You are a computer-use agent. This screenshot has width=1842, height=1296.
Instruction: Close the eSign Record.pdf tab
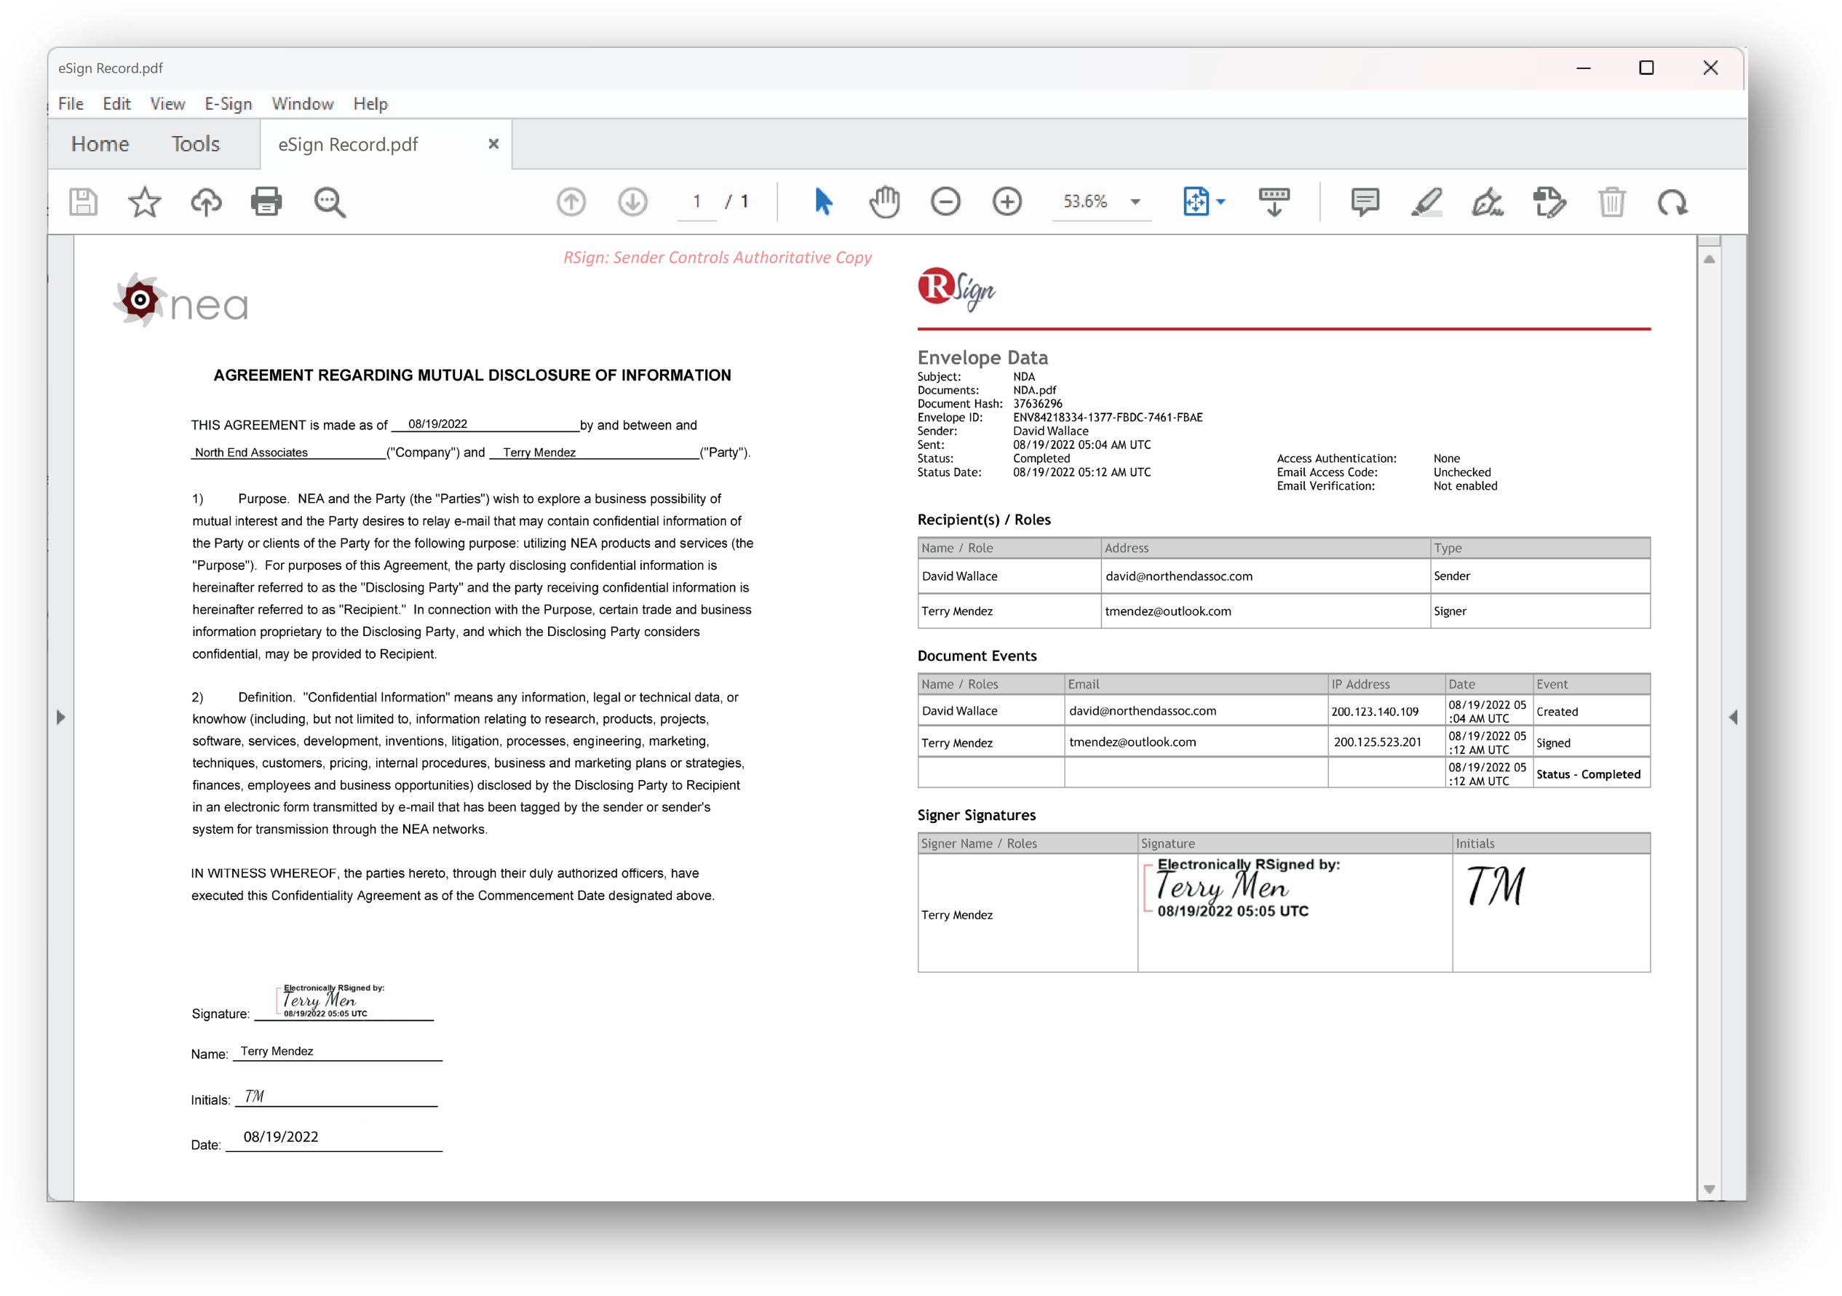pos(493,143)
